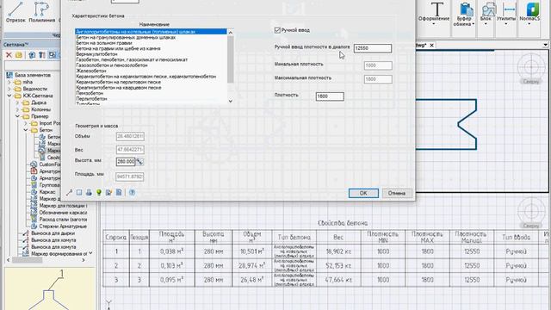
Task: Select Бетон на зольном гравии in the list
Action: click(104, 43)
